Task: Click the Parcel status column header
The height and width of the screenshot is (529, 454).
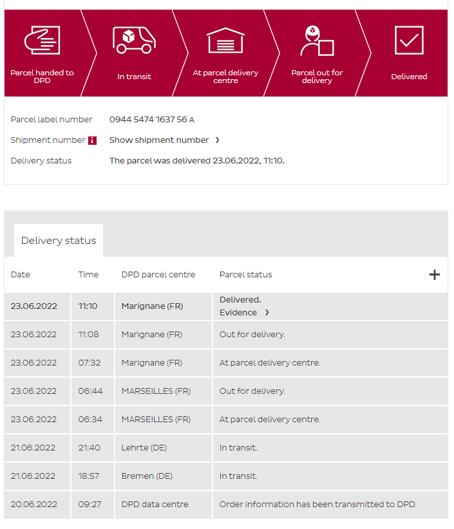Action: point(245,275)
